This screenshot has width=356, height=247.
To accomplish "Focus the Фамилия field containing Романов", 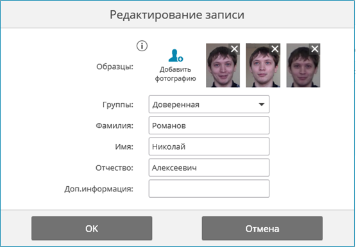I will 209,125.
